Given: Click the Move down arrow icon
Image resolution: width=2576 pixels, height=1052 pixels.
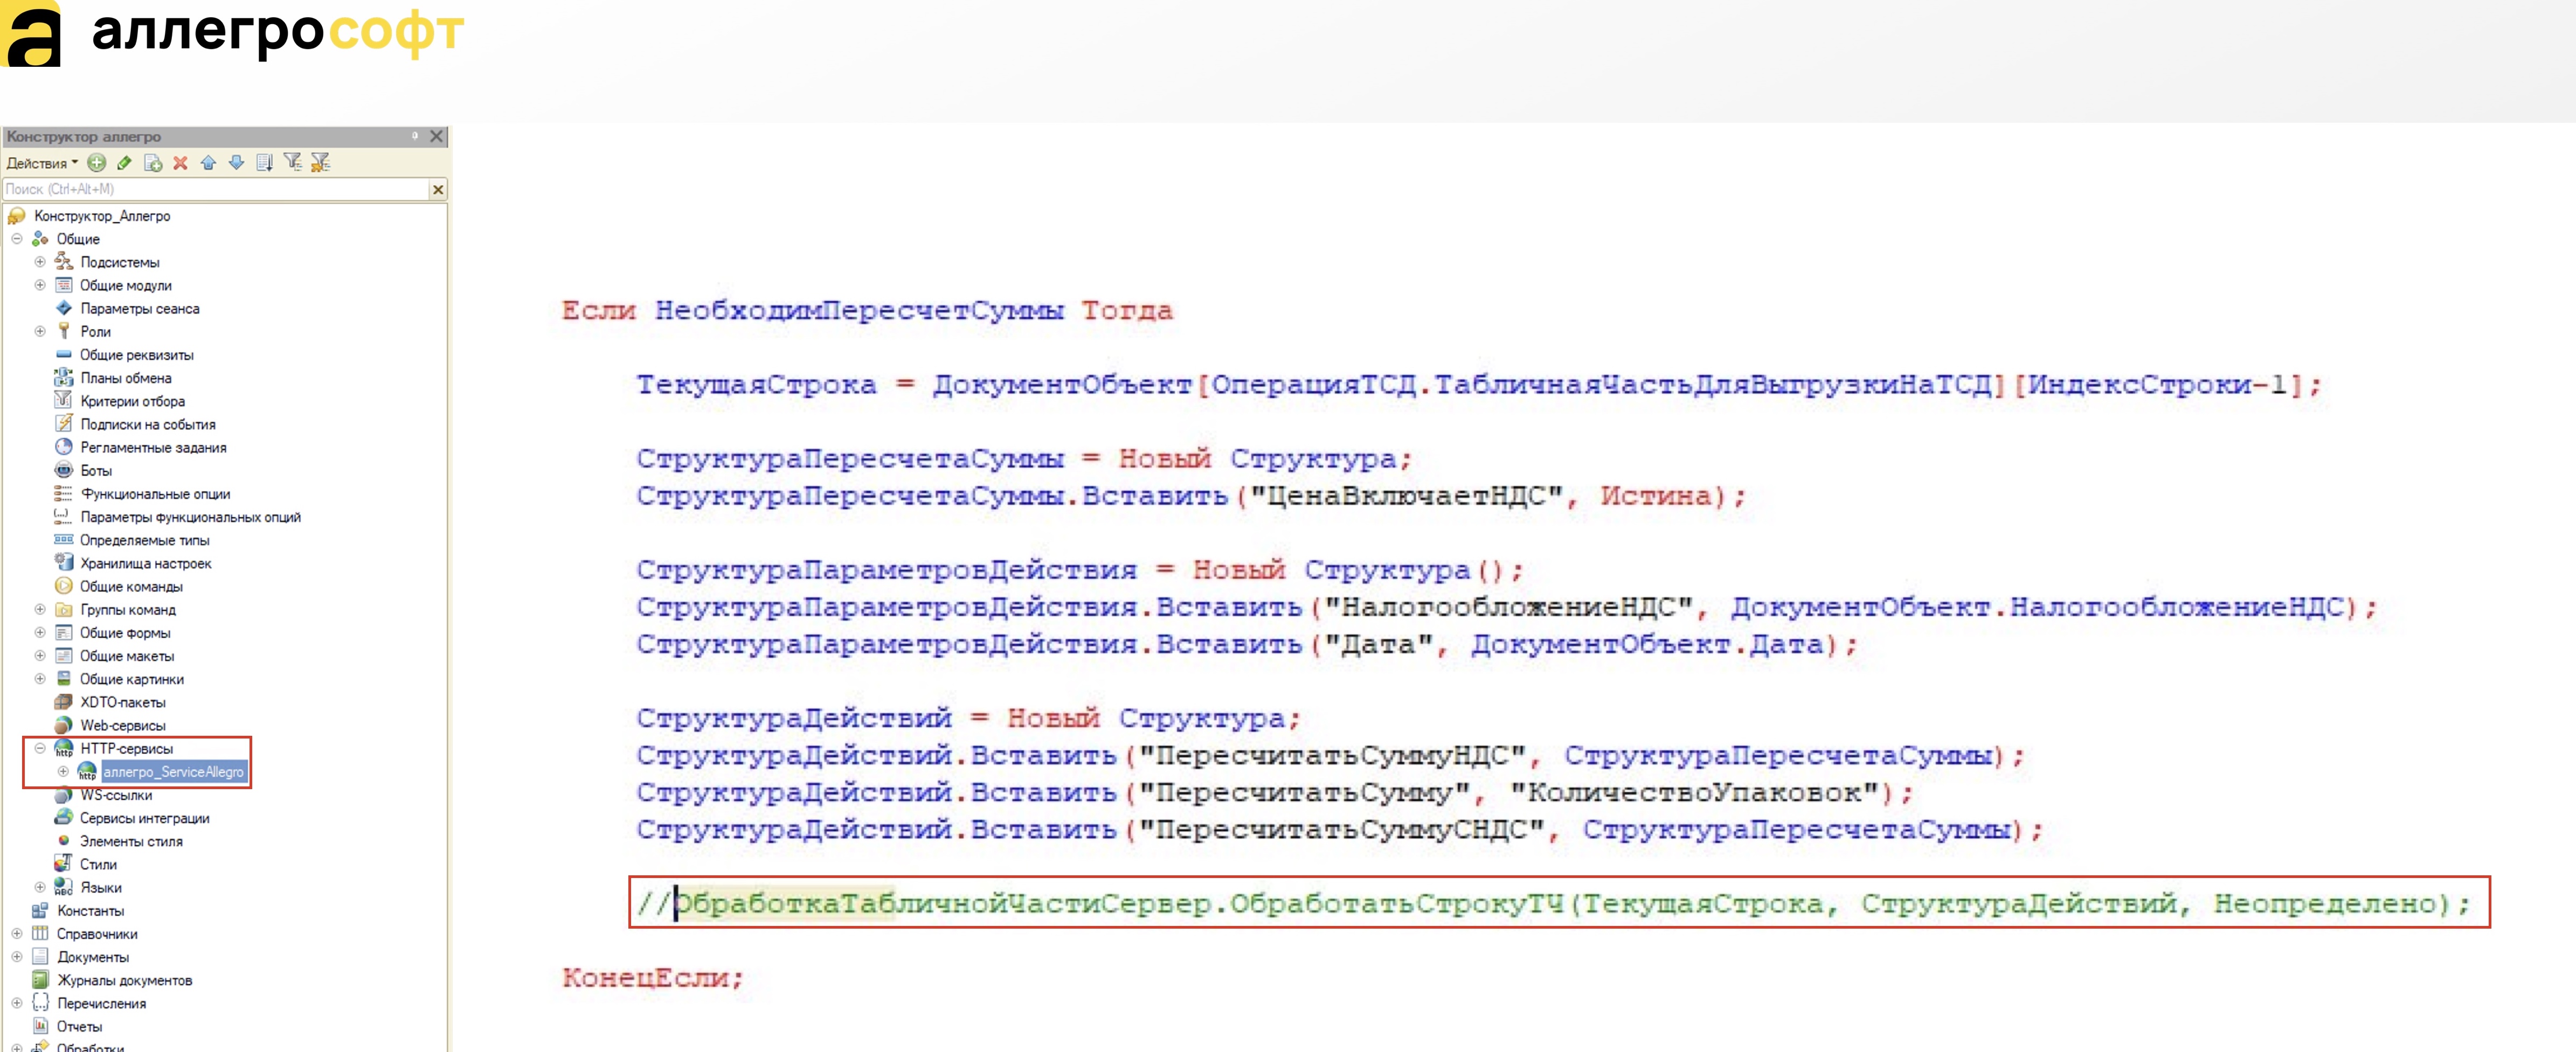Looking at the screenshot, I should pos(236,163).
